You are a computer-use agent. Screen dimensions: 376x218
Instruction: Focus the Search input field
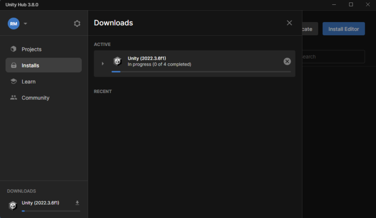pyautogui.click(x=333, y=57)
